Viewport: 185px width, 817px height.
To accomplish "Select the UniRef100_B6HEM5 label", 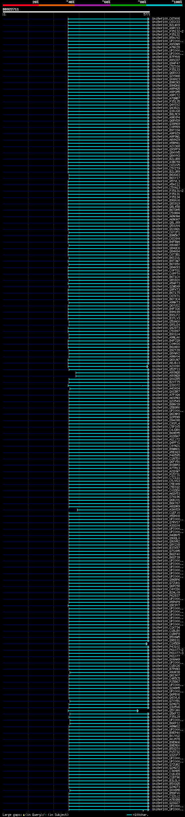I will 166,433.
